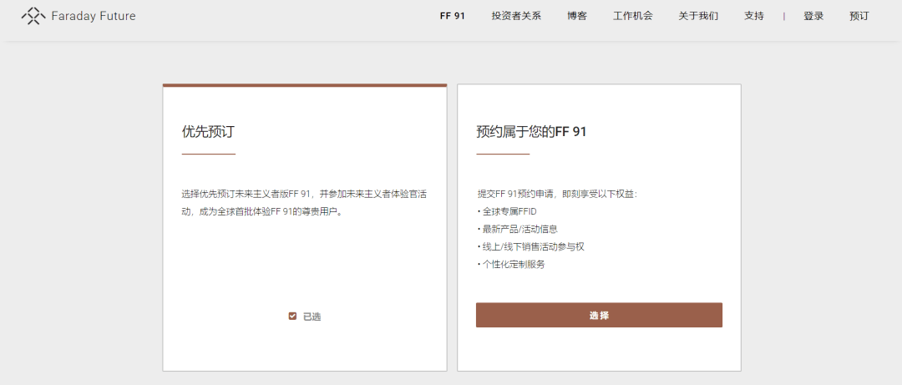
Task: Click 支持 in the top navigation
Action: pos(753,16)
